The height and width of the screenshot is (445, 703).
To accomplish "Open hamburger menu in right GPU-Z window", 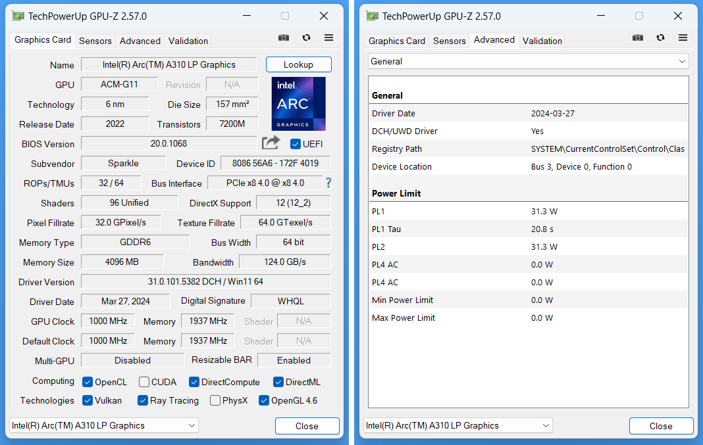I will click(x=683, y=37).
